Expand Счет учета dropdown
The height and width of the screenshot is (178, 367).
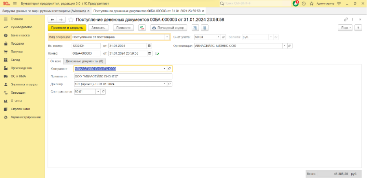tap(218, 37)
